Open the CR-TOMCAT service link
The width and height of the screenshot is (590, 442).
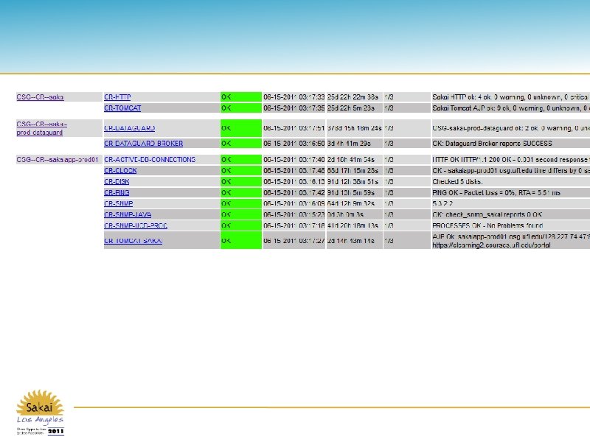pos(122,108)
